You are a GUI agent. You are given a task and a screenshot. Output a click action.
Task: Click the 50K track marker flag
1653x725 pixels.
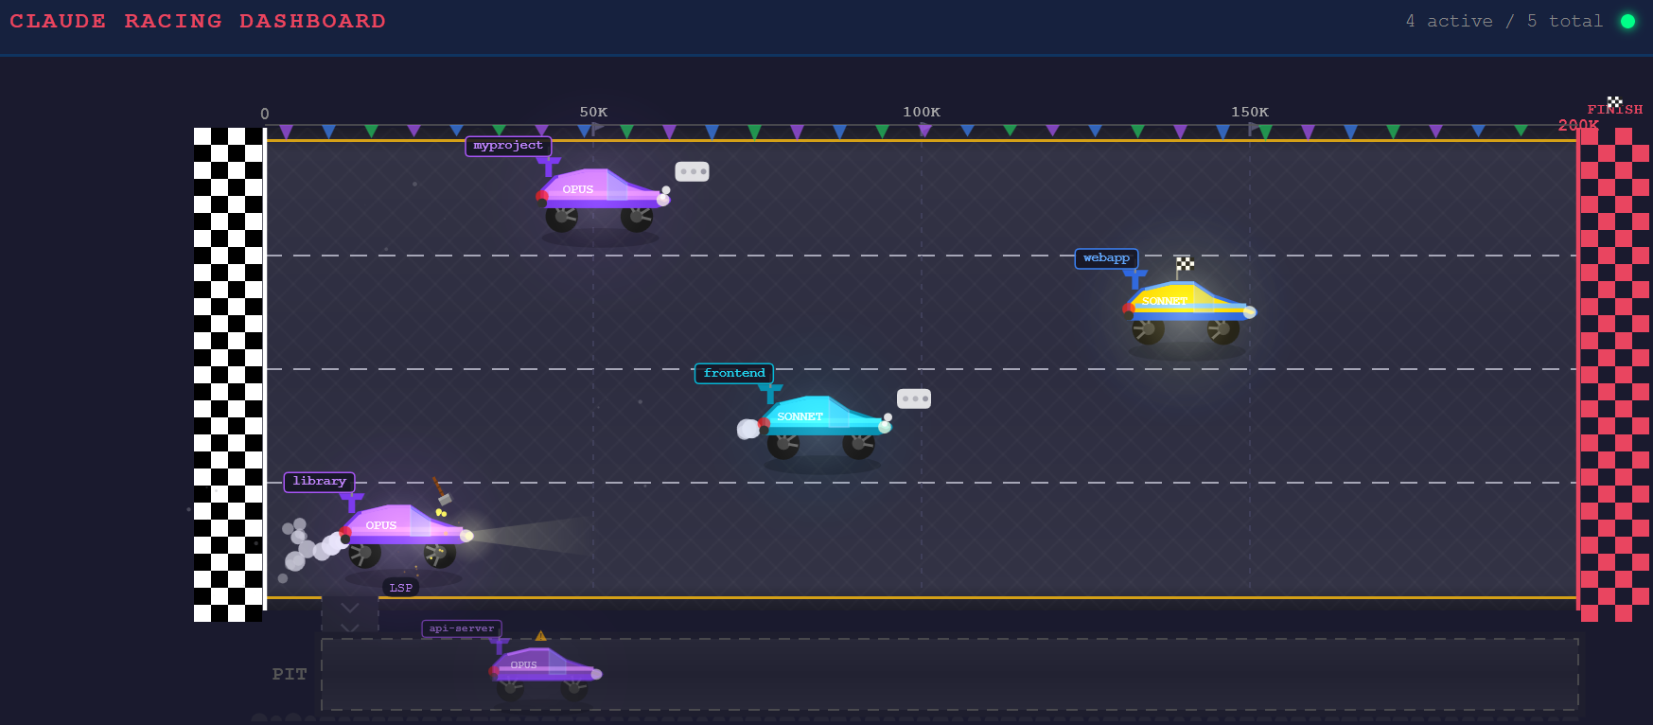[597, 128]
